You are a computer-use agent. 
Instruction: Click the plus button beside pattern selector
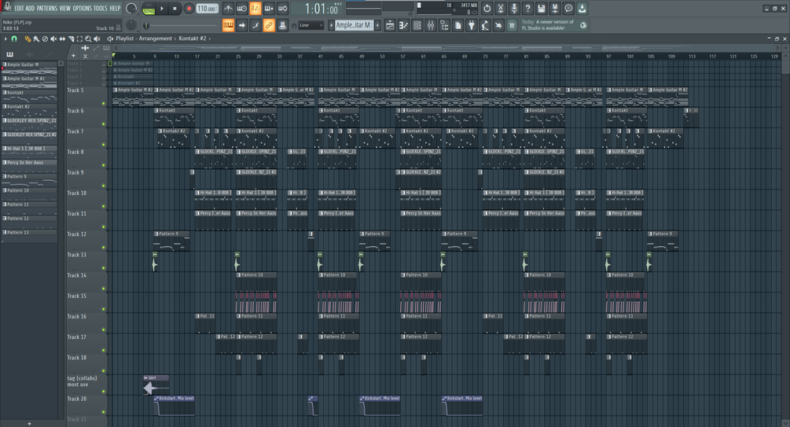[377, 25]
